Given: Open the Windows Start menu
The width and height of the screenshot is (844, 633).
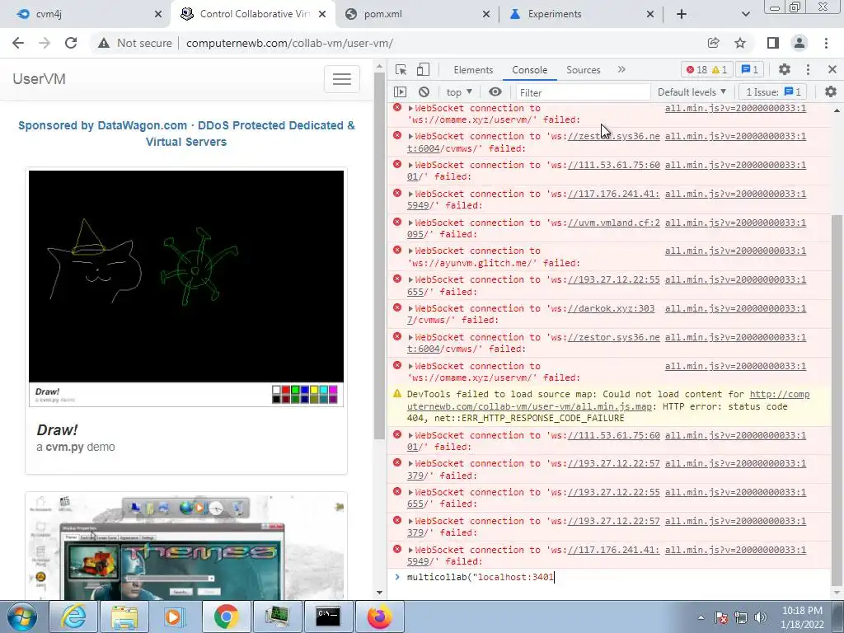Looking at the screenshot, I should pos(22,617).
